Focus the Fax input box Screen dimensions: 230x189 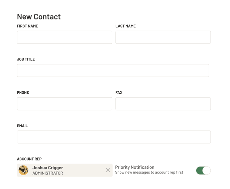163,104
